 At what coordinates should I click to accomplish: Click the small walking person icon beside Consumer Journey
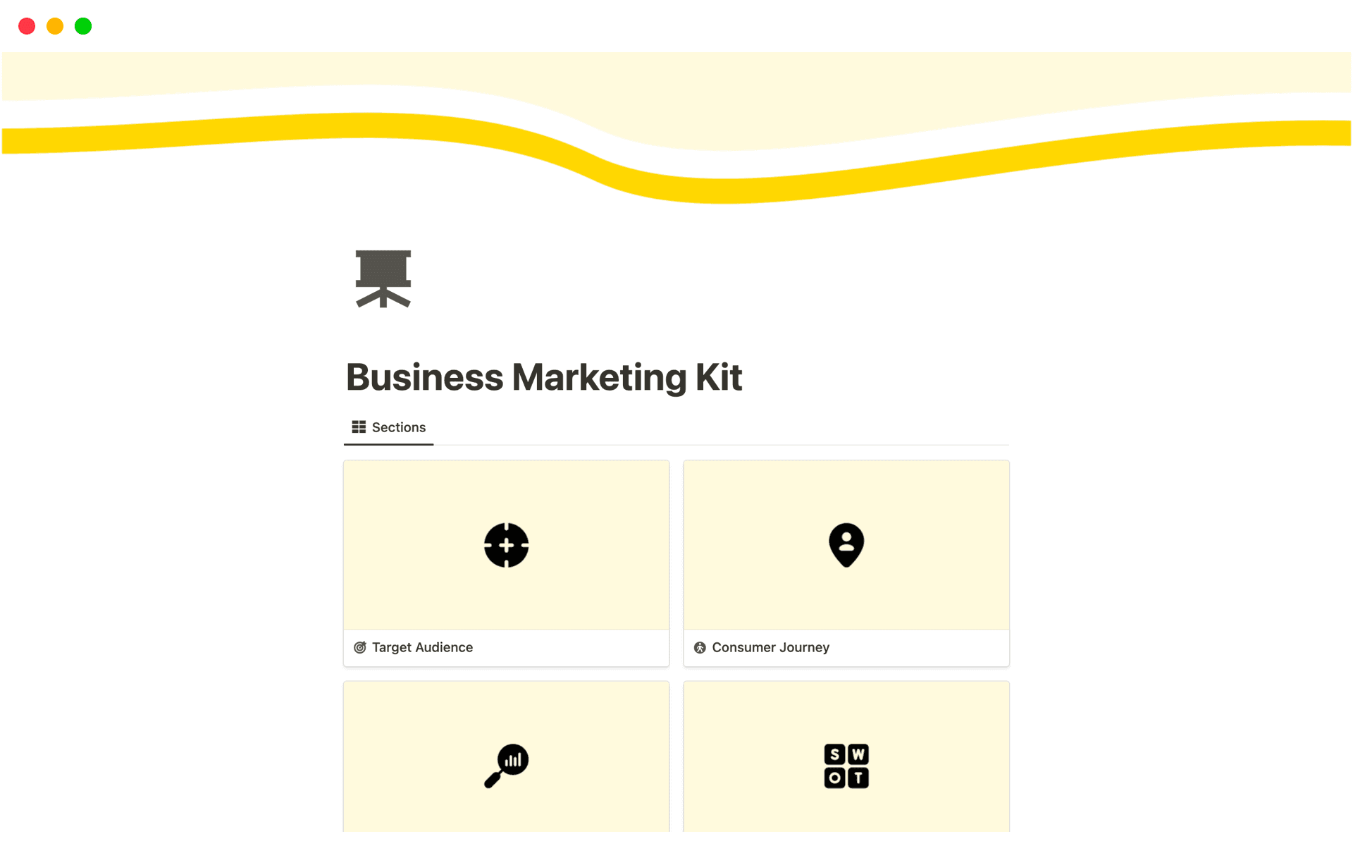(x=700, y=647)
